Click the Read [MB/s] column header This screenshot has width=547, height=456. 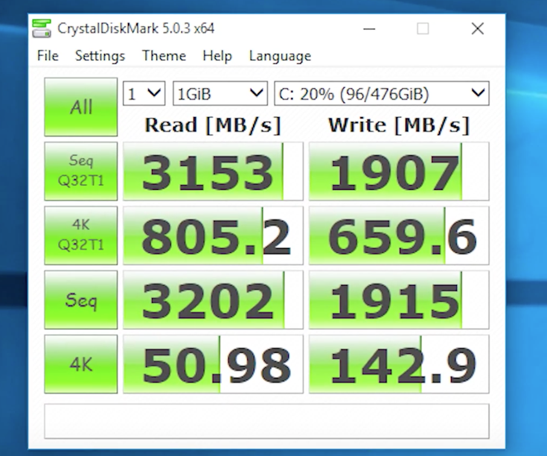click(213, 125)
